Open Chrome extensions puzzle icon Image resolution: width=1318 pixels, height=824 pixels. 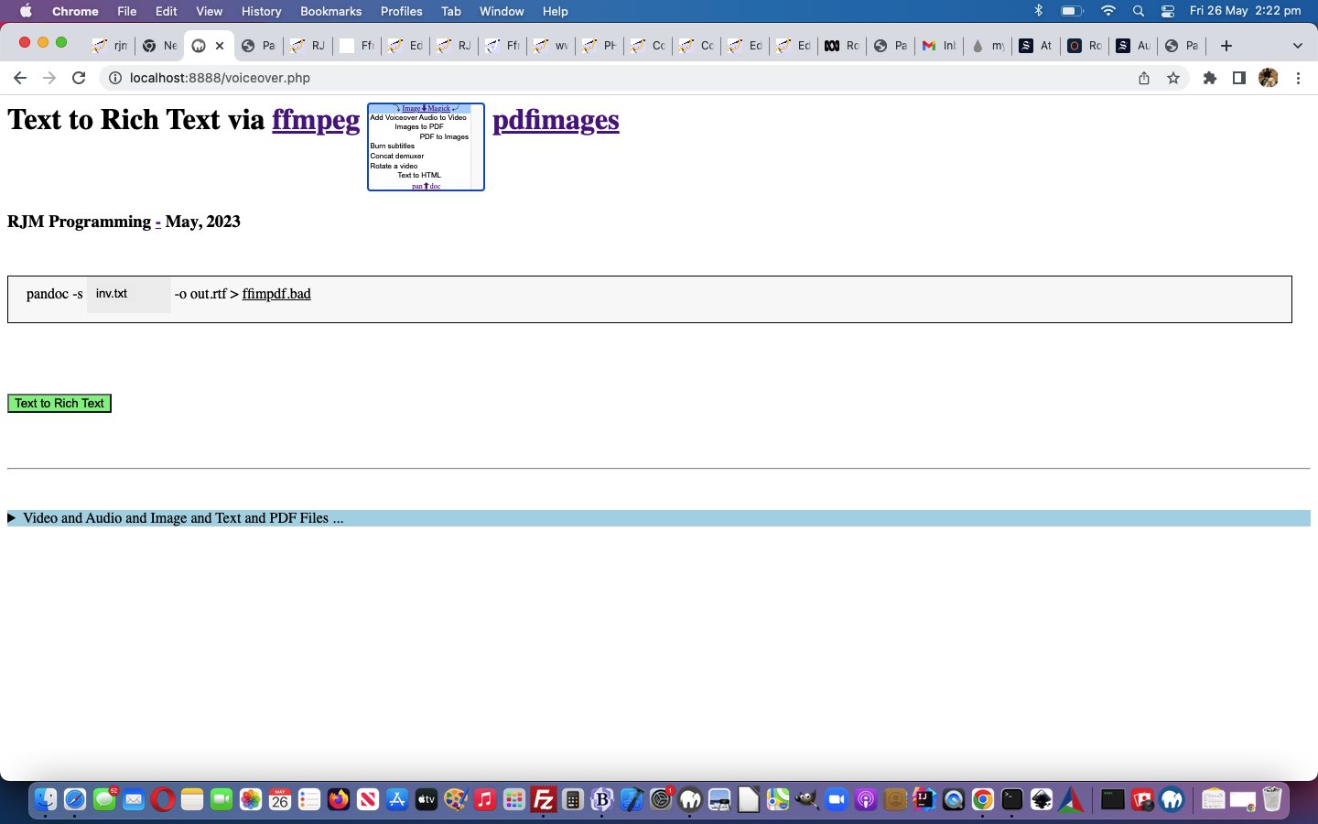point(1210,78)
